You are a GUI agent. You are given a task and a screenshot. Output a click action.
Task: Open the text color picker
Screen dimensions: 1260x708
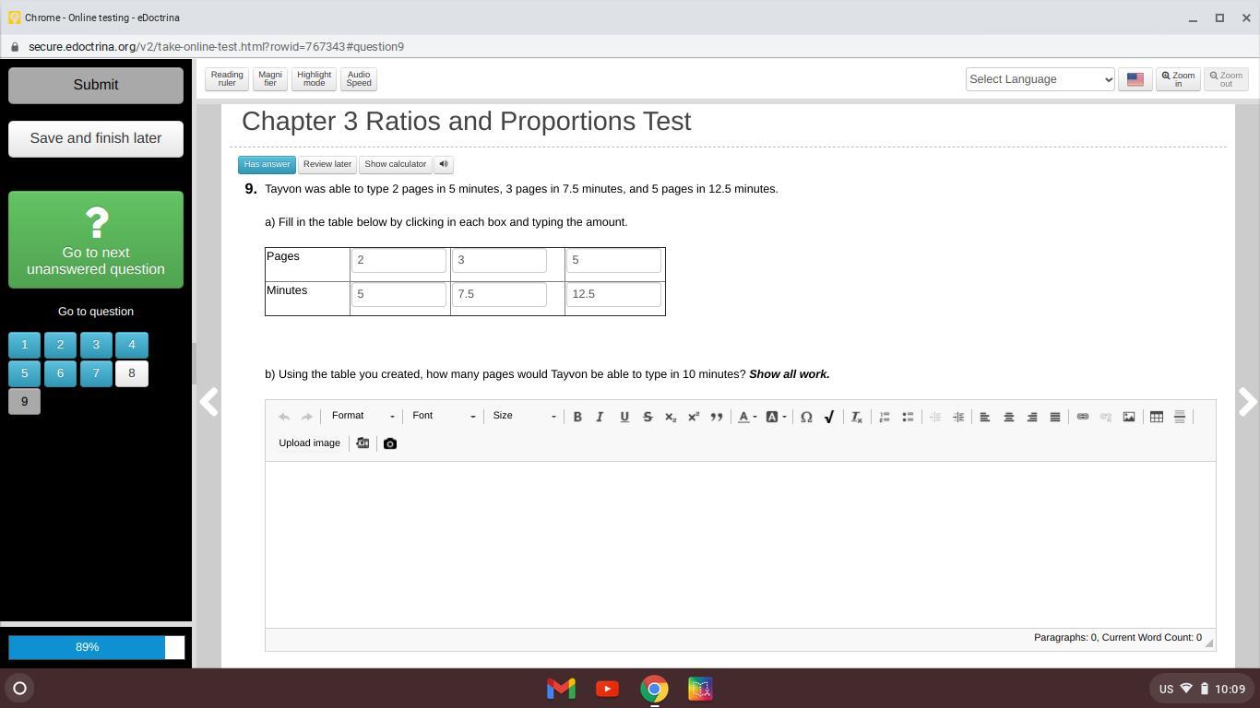[x=747, y=417]
